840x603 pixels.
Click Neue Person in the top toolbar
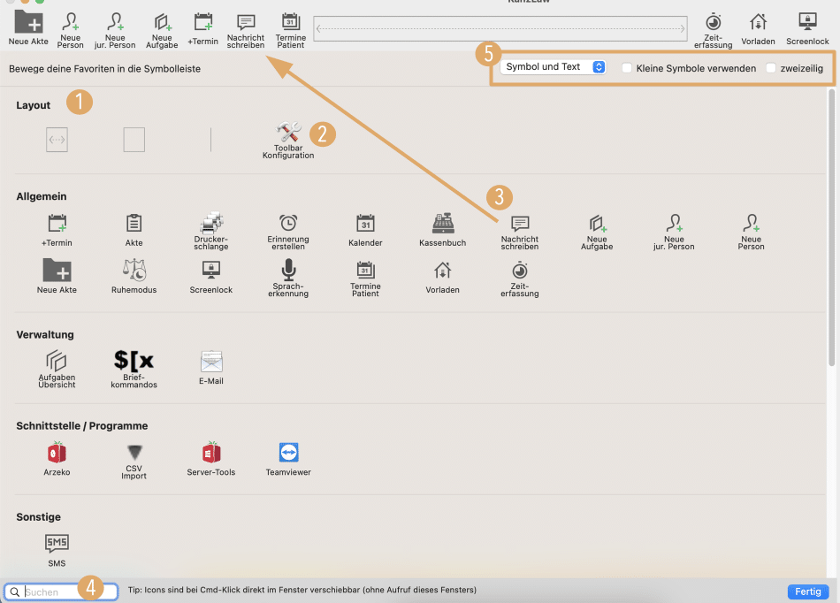coord(70,30)
